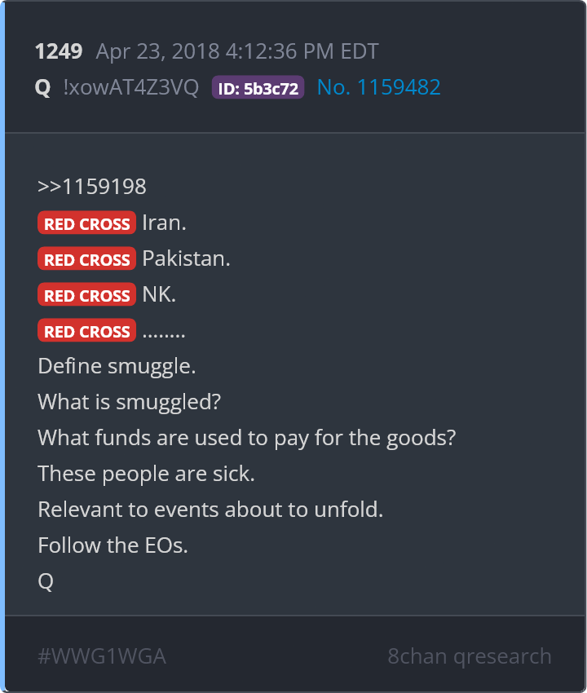Follow the >>1159198 reply reference
587x693 pixels.
click(x=92, y=187)
